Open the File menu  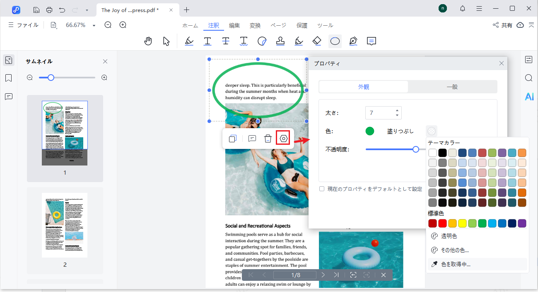tap(24, 25)
